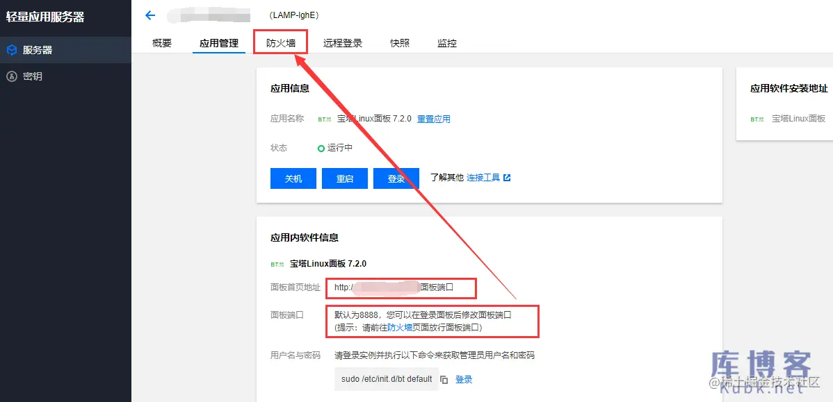Click the panel homepage URL text
Viewport: 833px width, 402px height.
click(x=394, y=288)
